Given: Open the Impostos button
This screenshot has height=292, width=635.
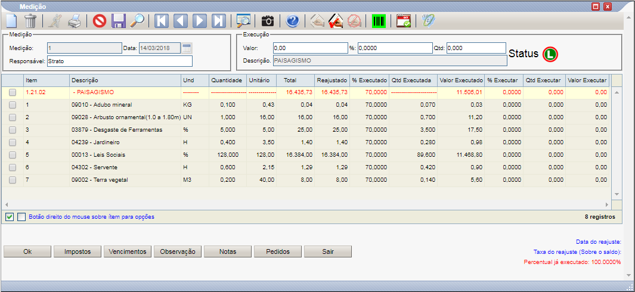Looking at the screenshot, I should coord(78,251).
